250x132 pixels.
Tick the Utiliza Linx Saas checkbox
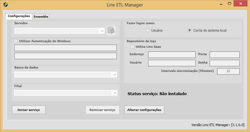point(132,46)
